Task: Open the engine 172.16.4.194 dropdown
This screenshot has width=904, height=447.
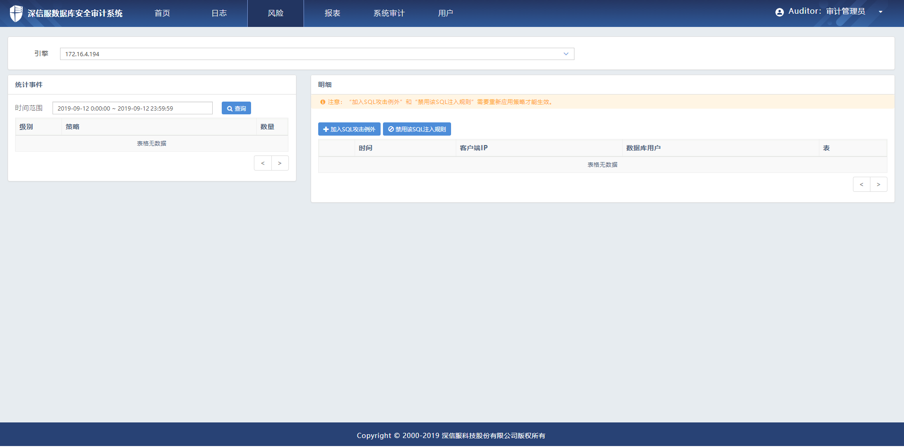Action: click(x=317, y=54)
